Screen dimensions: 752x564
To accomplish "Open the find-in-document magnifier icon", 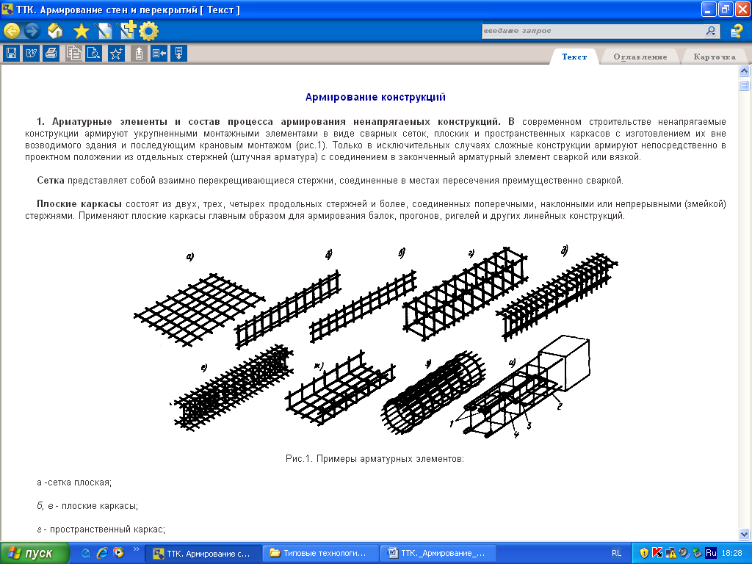I will (x=93, y=53).
